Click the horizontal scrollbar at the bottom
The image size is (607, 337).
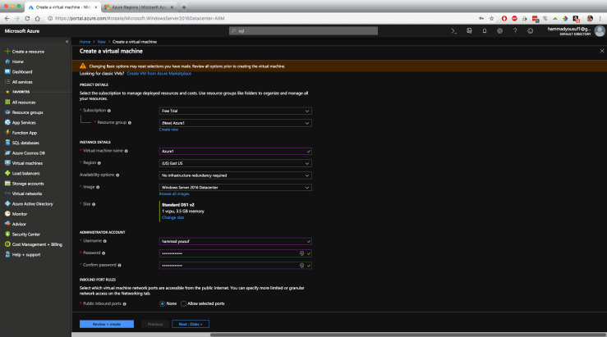[x=407, y=335]
